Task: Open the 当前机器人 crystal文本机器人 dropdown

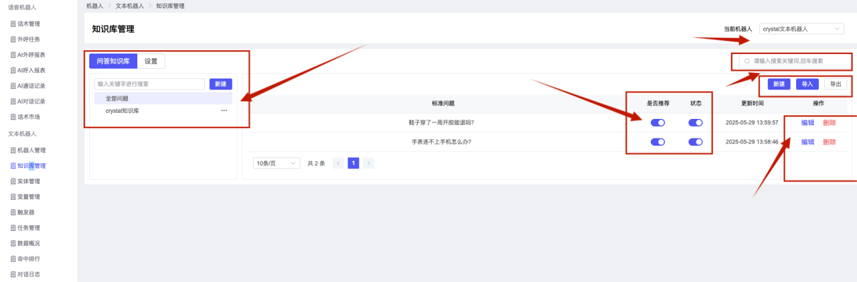Action: click(802, 29)
